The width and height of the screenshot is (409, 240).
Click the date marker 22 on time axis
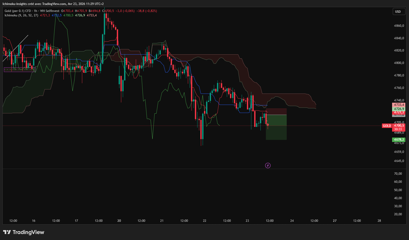pos(204,221)
